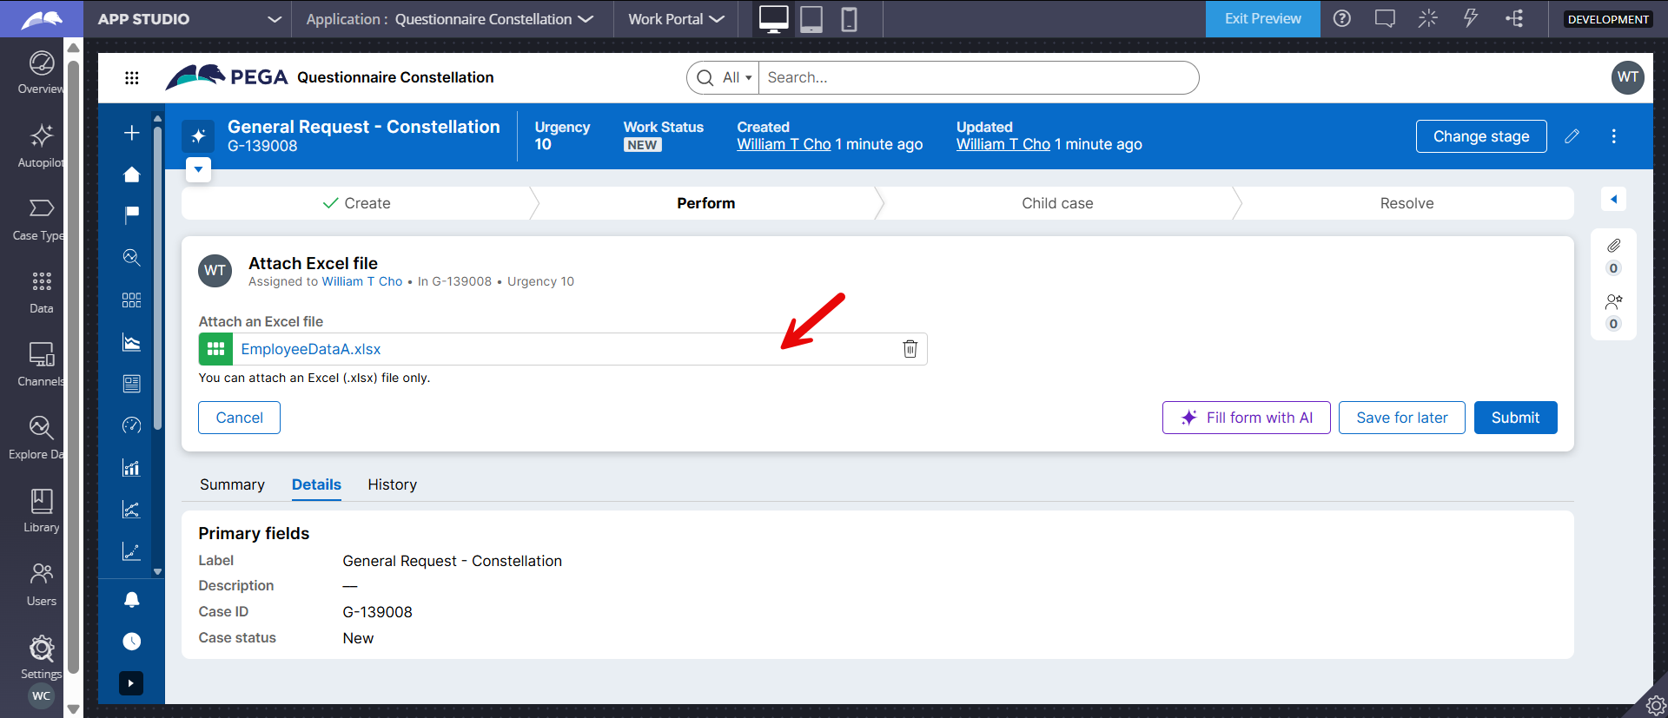1668x718 pixels.
Task: Open the search magnifier icon in portal navigation
Action: [x=132, y=258]
